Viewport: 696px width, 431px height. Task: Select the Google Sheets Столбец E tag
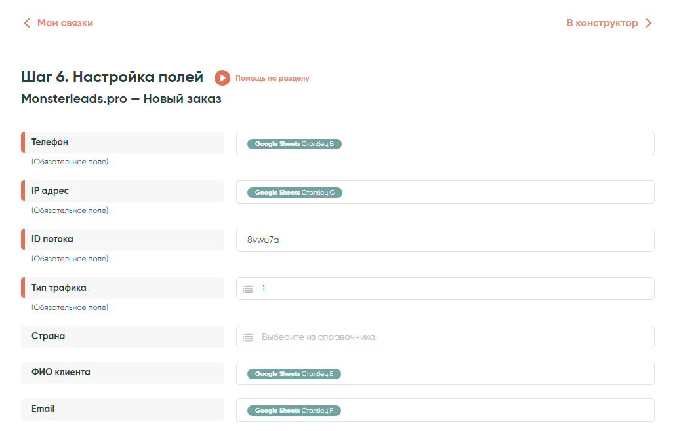pos(294,374)
